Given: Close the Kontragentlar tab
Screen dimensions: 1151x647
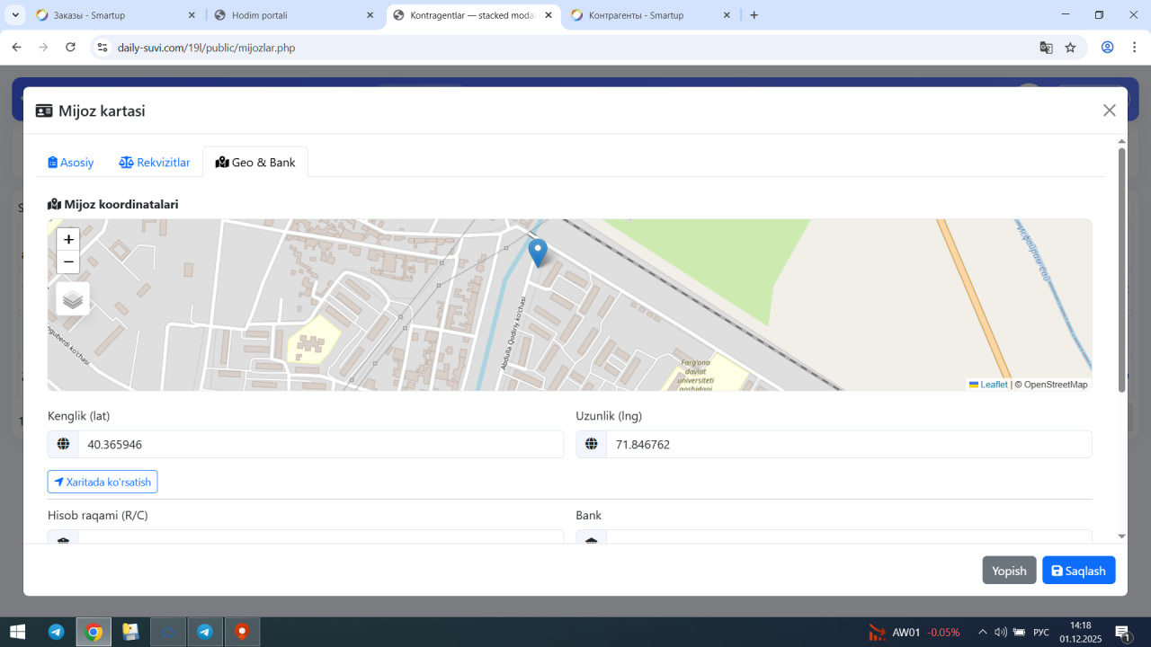Looking at the screenshot, I should coord(549,15).
